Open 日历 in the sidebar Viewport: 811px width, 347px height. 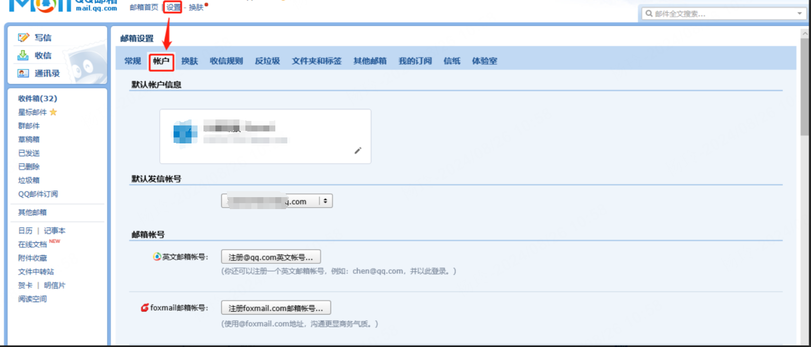tap(25, 231)
